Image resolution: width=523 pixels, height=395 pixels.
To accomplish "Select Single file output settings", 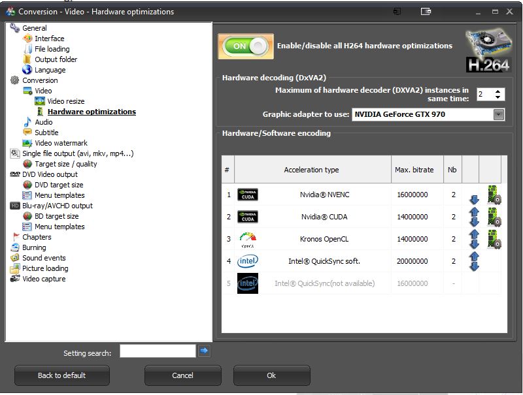I will [78, 153].
